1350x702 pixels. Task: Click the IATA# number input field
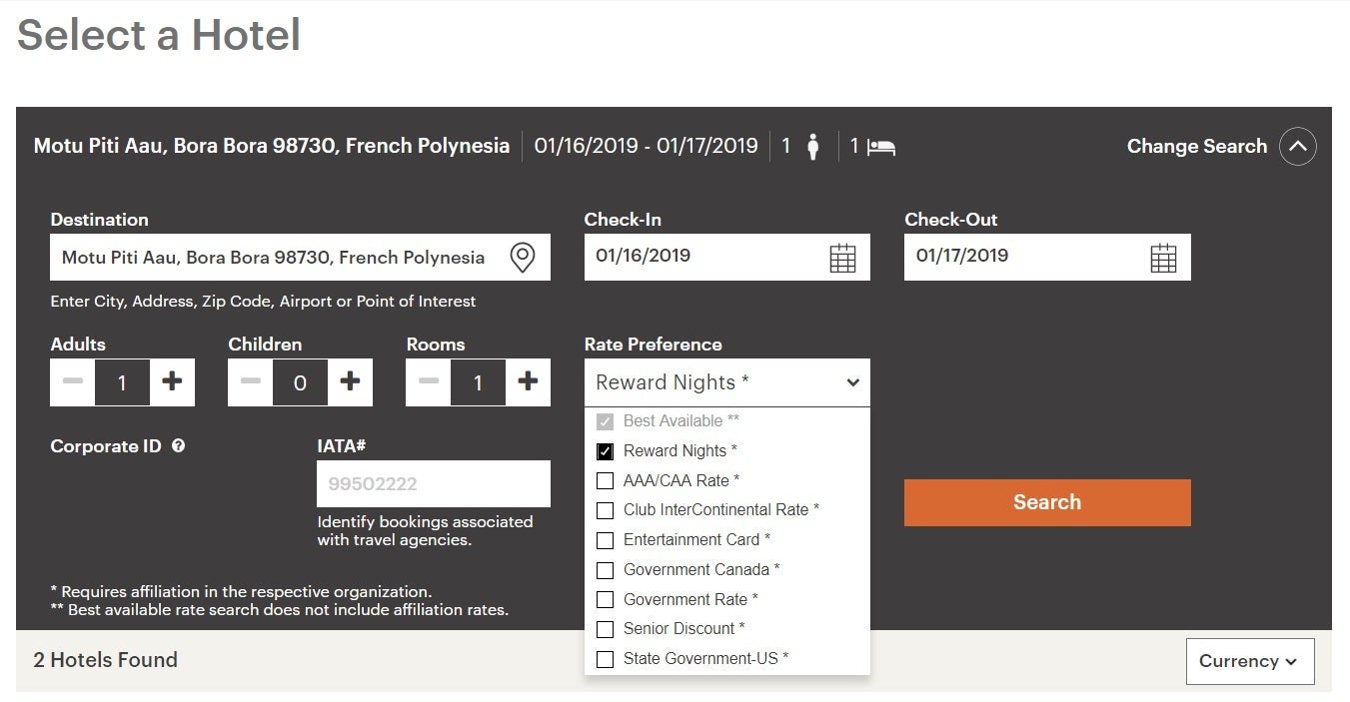click(433, 484)
